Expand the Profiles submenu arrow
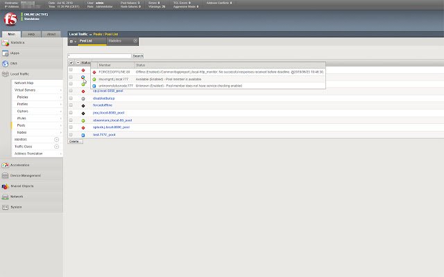The width and height of the screenshot is (444, 277). (60, 105)
